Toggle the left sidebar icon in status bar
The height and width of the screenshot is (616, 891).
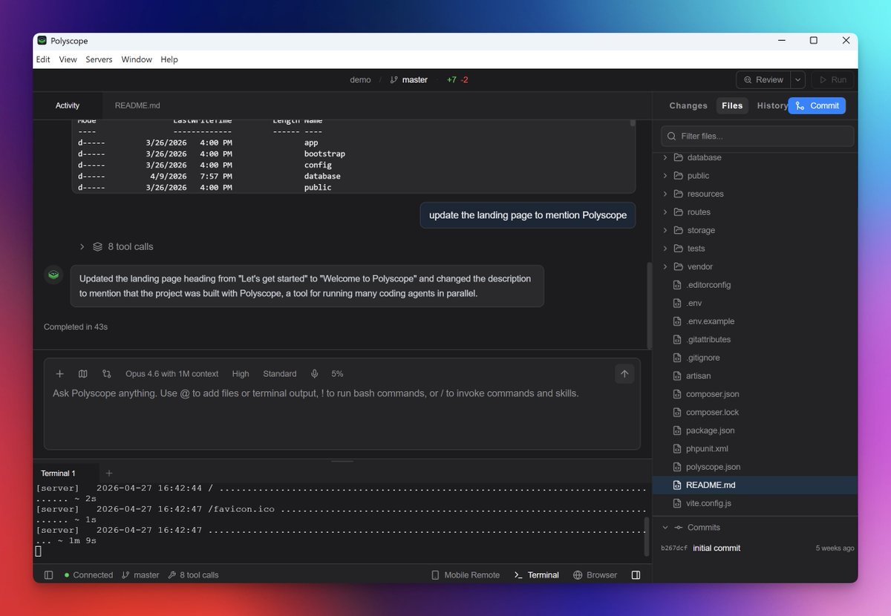(x=48, y=575)
